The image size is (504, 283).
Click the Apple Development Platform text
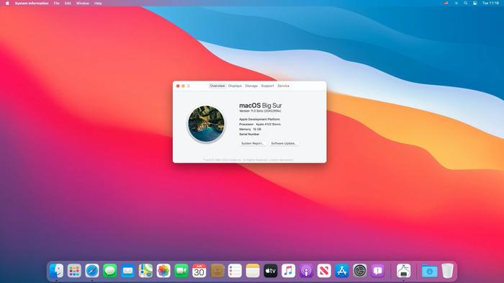(x=259, y=120)
